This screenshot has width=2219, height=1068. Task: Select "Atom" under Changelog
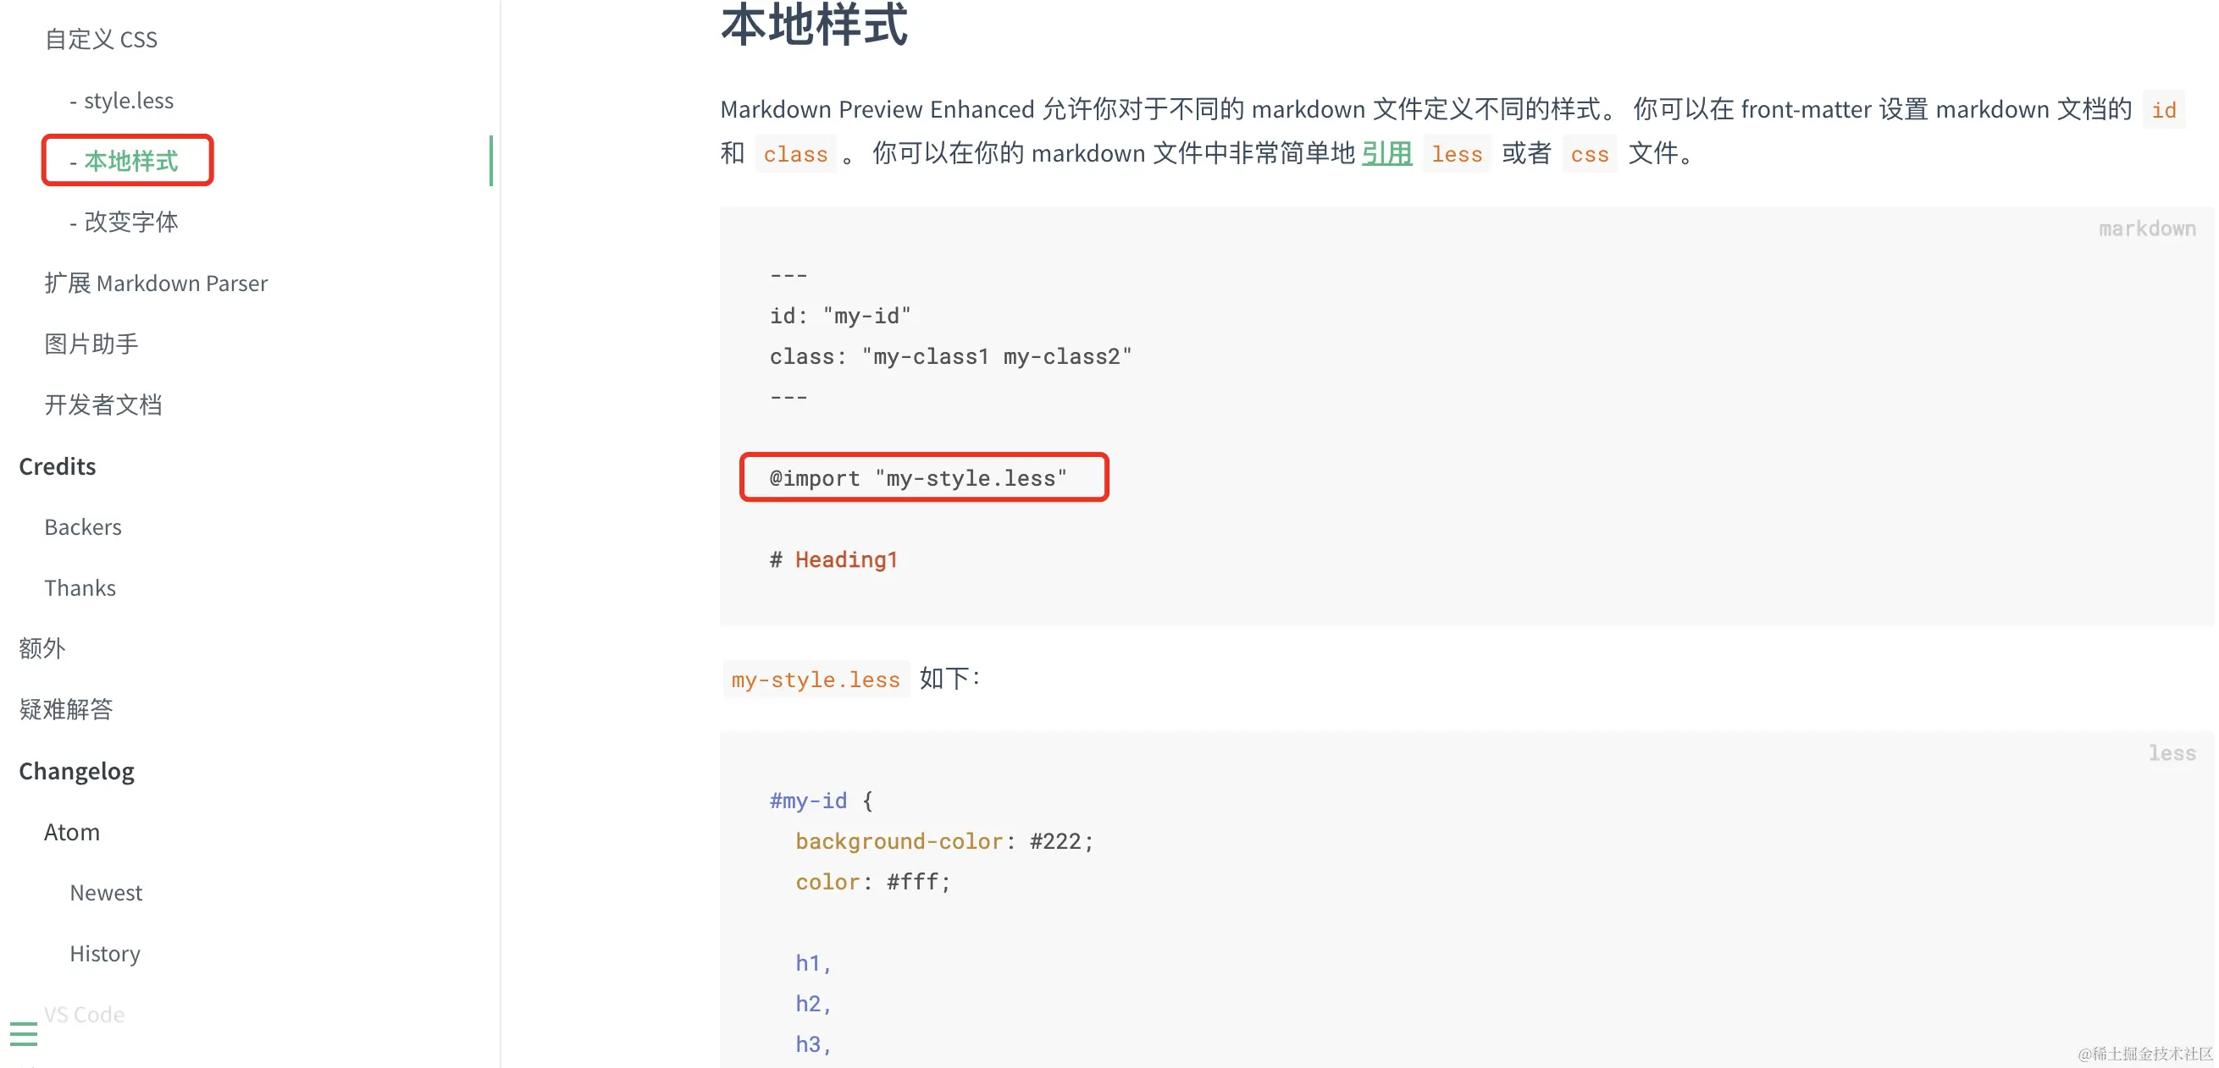(71, 831)
